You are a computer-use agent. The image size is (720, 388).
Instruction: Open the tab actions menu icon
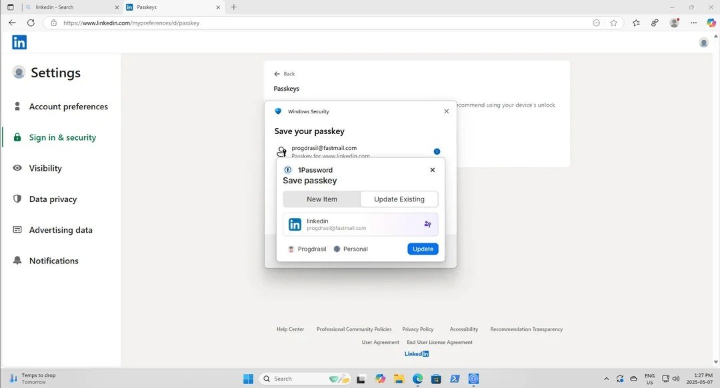coord(11,7)
